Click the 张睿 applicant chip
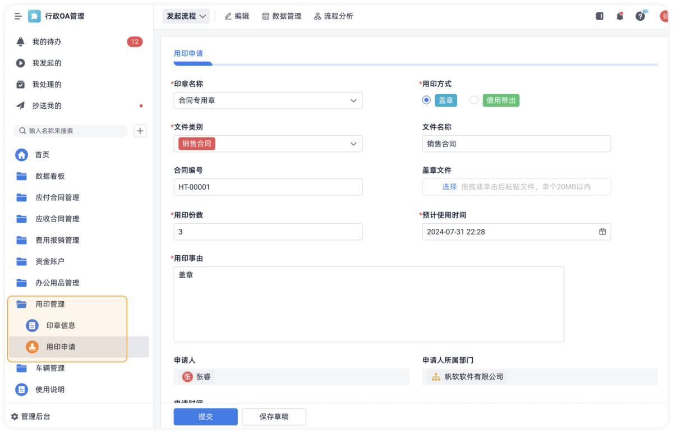 pos(196,377)
